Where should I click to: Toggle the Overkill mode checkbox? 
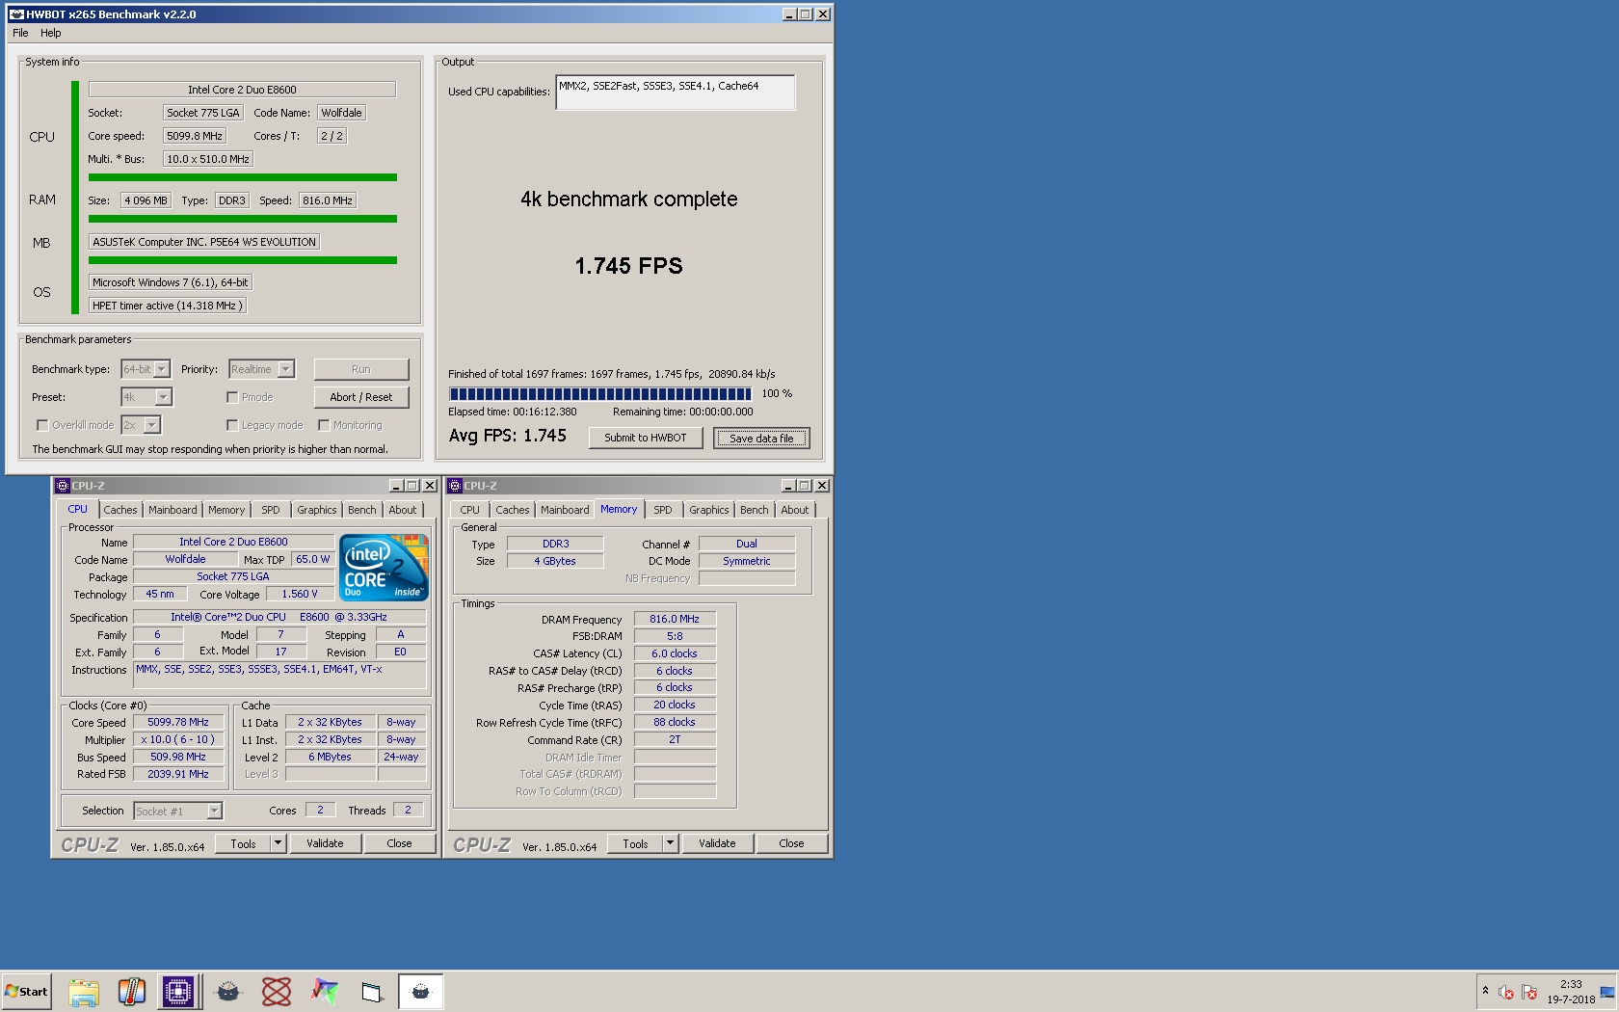click(x=41, y=425)
